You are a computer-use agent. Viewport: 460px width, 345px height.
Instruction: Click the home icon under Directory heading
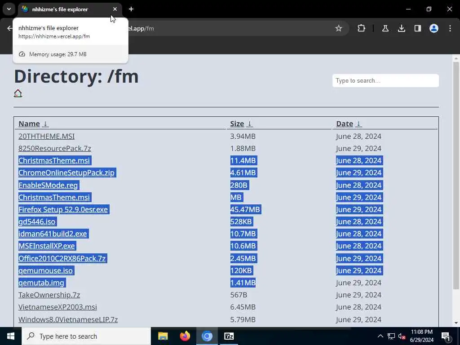18,93
